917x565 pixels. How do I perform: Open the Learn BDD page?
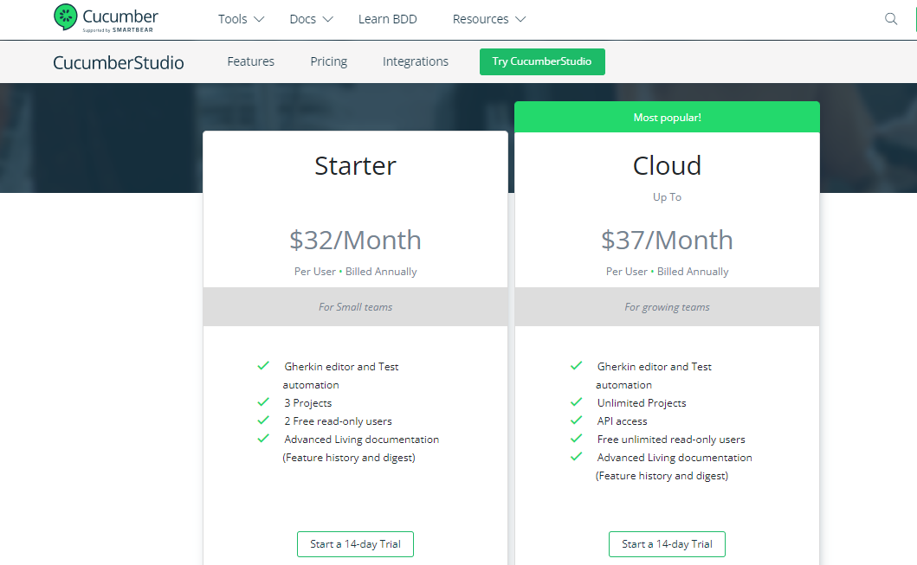pos(388,19)
